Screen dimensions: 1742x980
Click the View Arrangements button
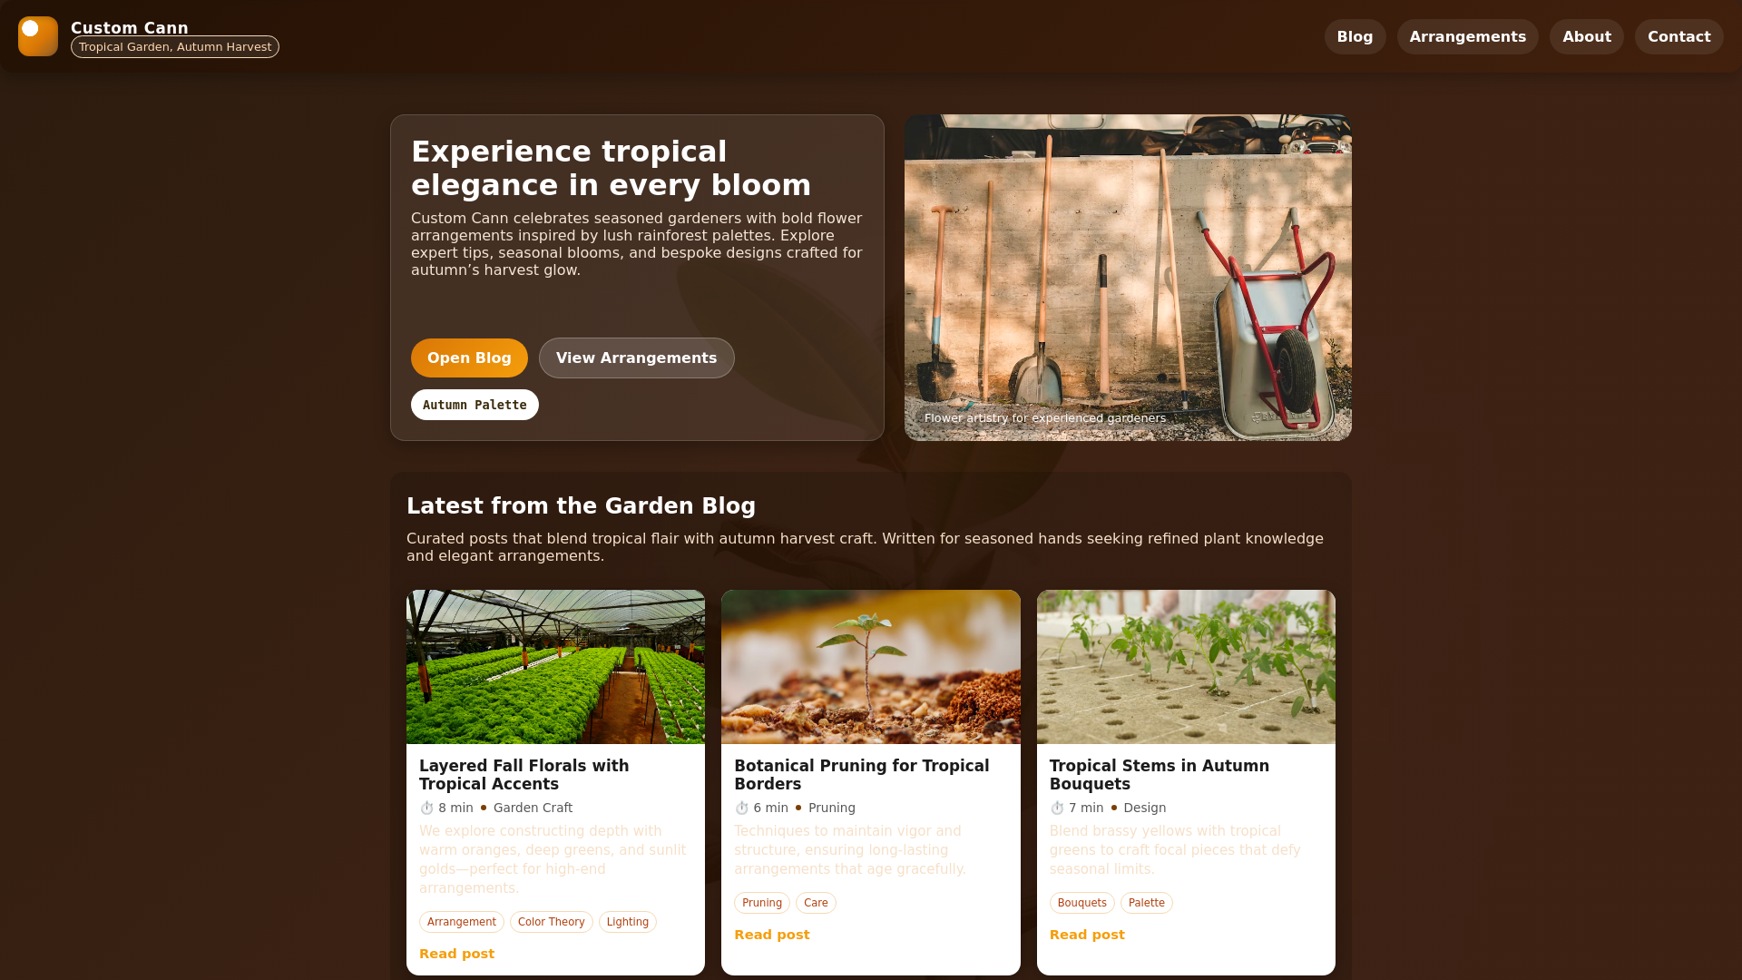tap(636, 358)
